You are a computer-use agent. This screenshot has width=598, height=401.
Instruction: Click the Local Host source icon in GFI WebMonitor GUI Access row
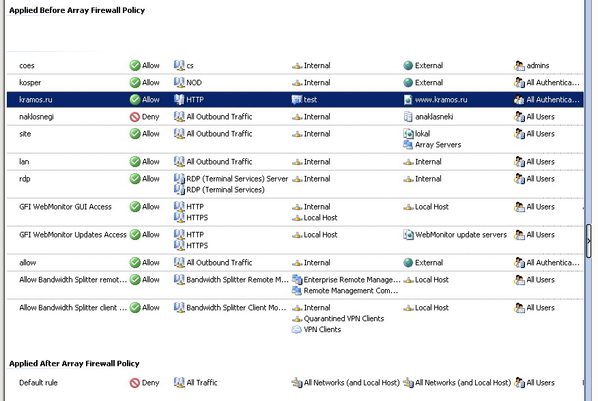297,218
